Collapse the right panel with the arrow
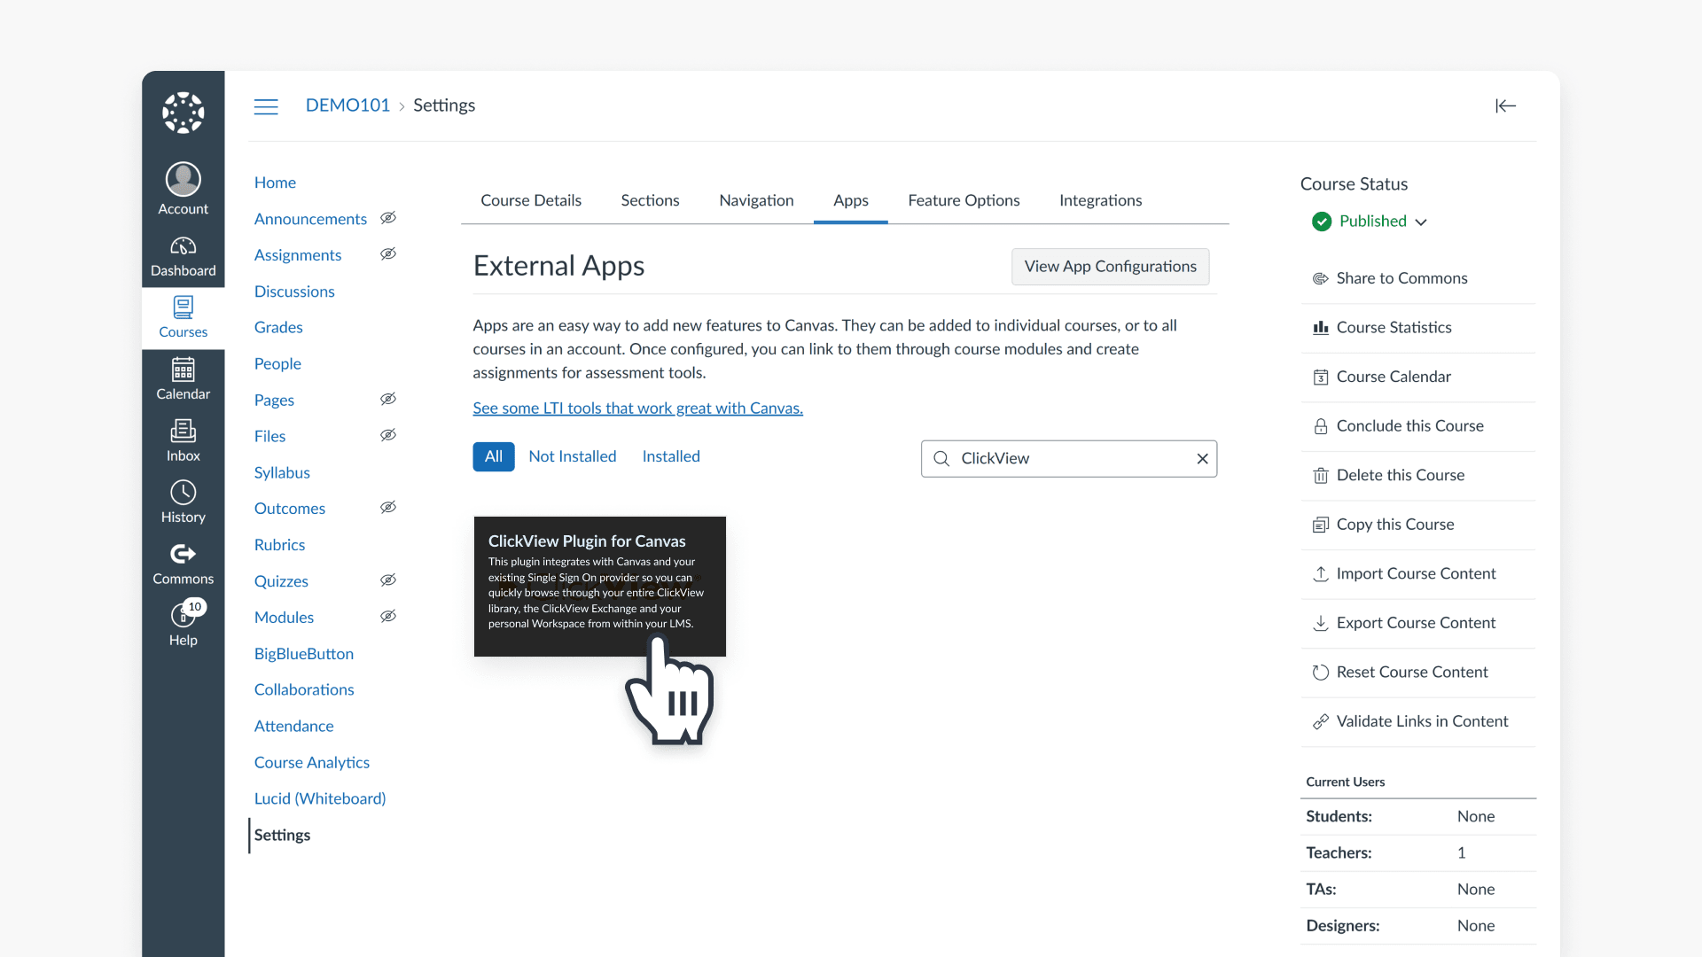The width and height of the screenshot is (1702, 957). tap(1505, 105)
